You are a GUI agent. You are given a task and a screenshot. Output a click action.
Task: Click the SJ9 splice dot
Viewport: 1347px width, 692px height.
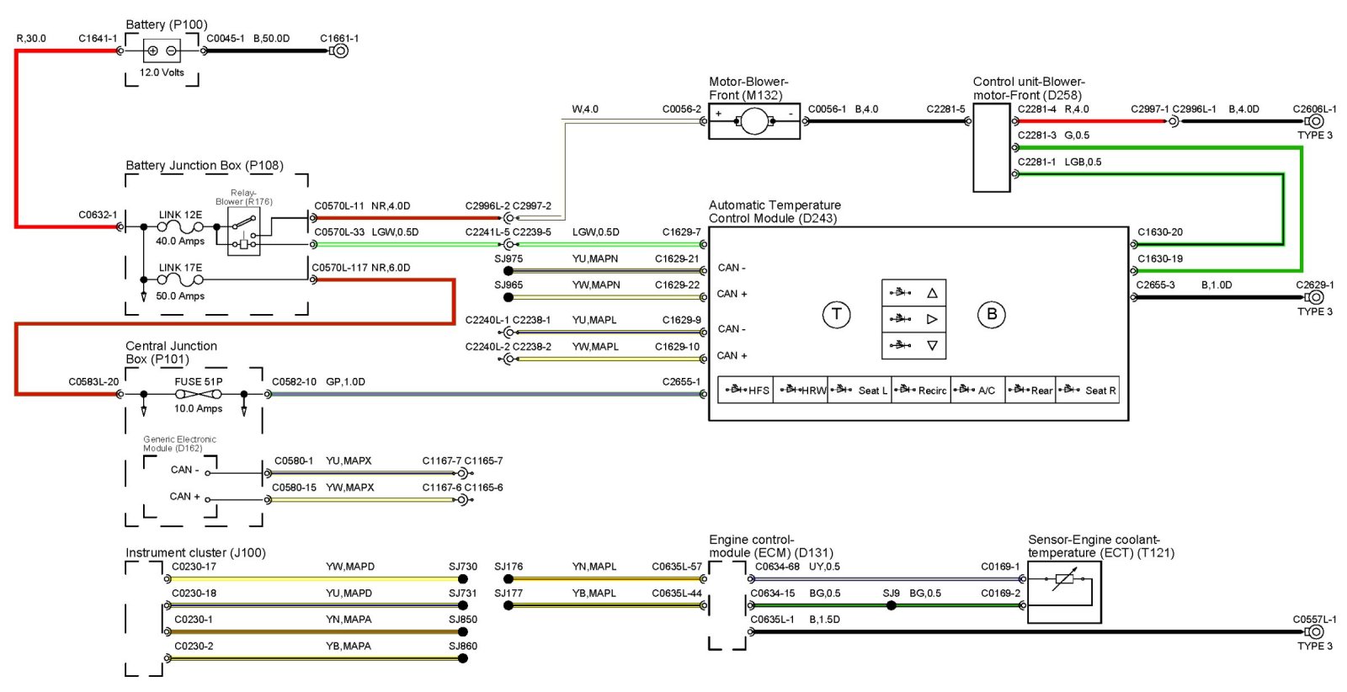point(891,605)
